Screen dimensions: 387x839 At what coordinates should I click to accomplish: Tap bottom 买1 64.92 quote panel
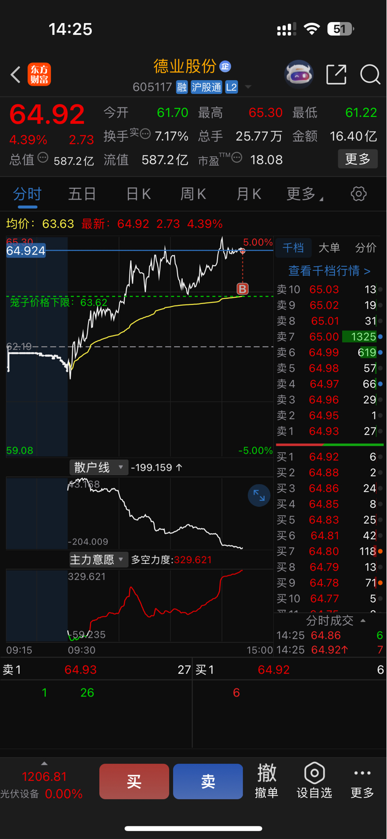pyautogui.click(x=290, y=670)
